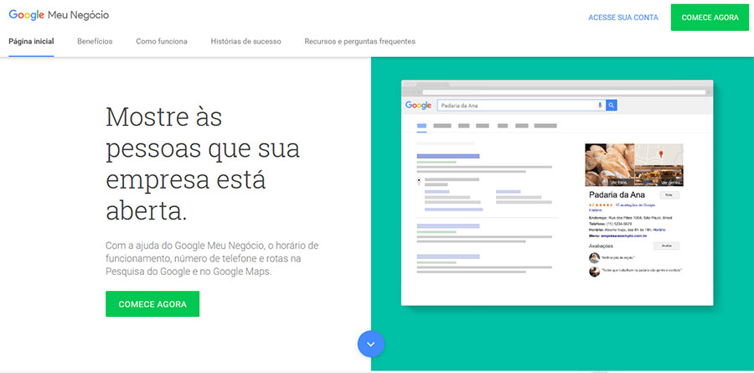
Task: Click the microphone icon in the search box
Action: [600, 105]
